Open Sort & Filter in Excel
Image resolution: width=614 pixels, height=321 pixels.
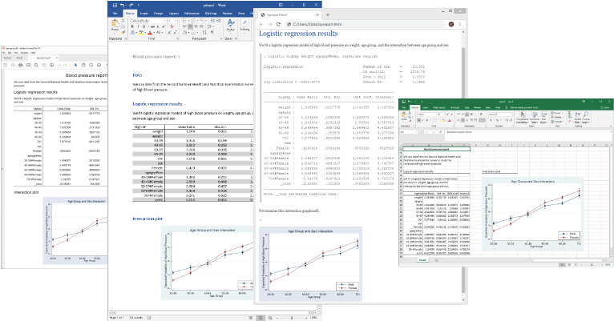pos(578,118)
